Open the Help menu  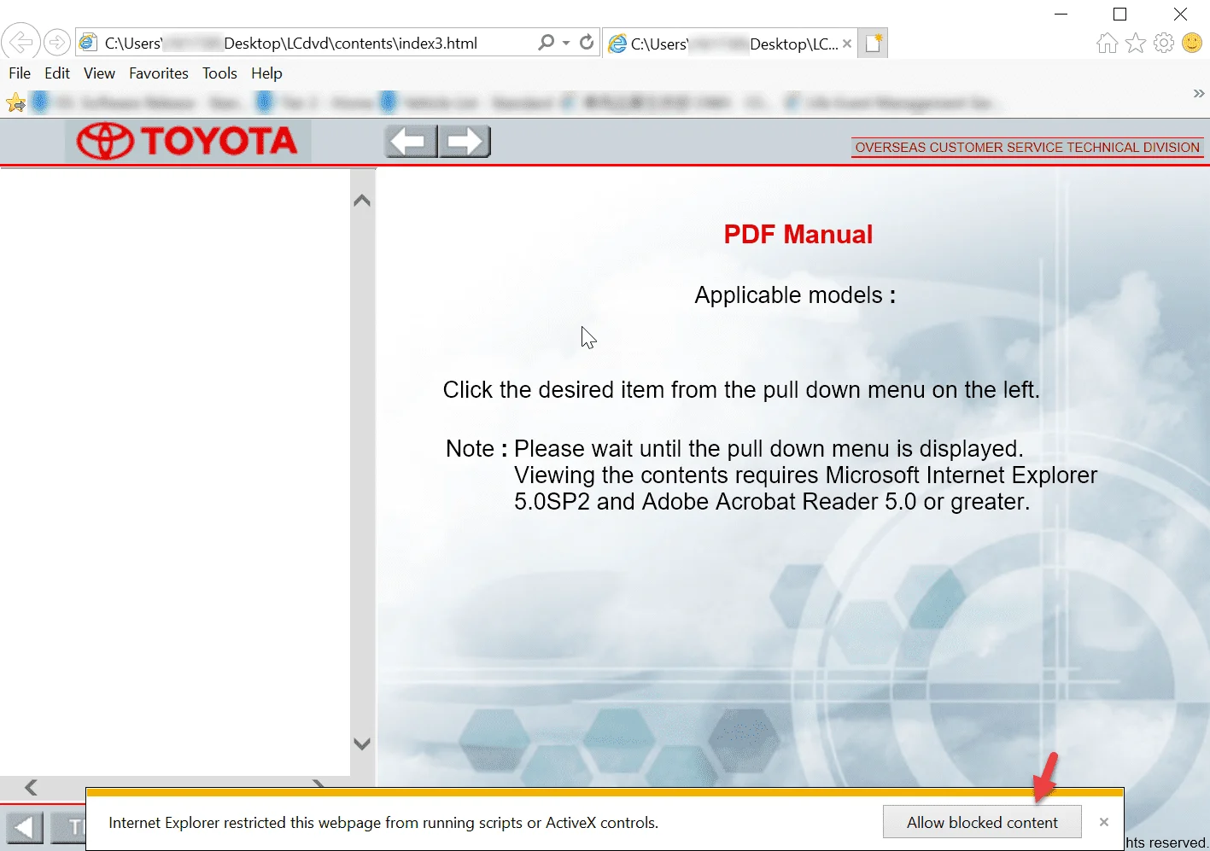[266, 73]
